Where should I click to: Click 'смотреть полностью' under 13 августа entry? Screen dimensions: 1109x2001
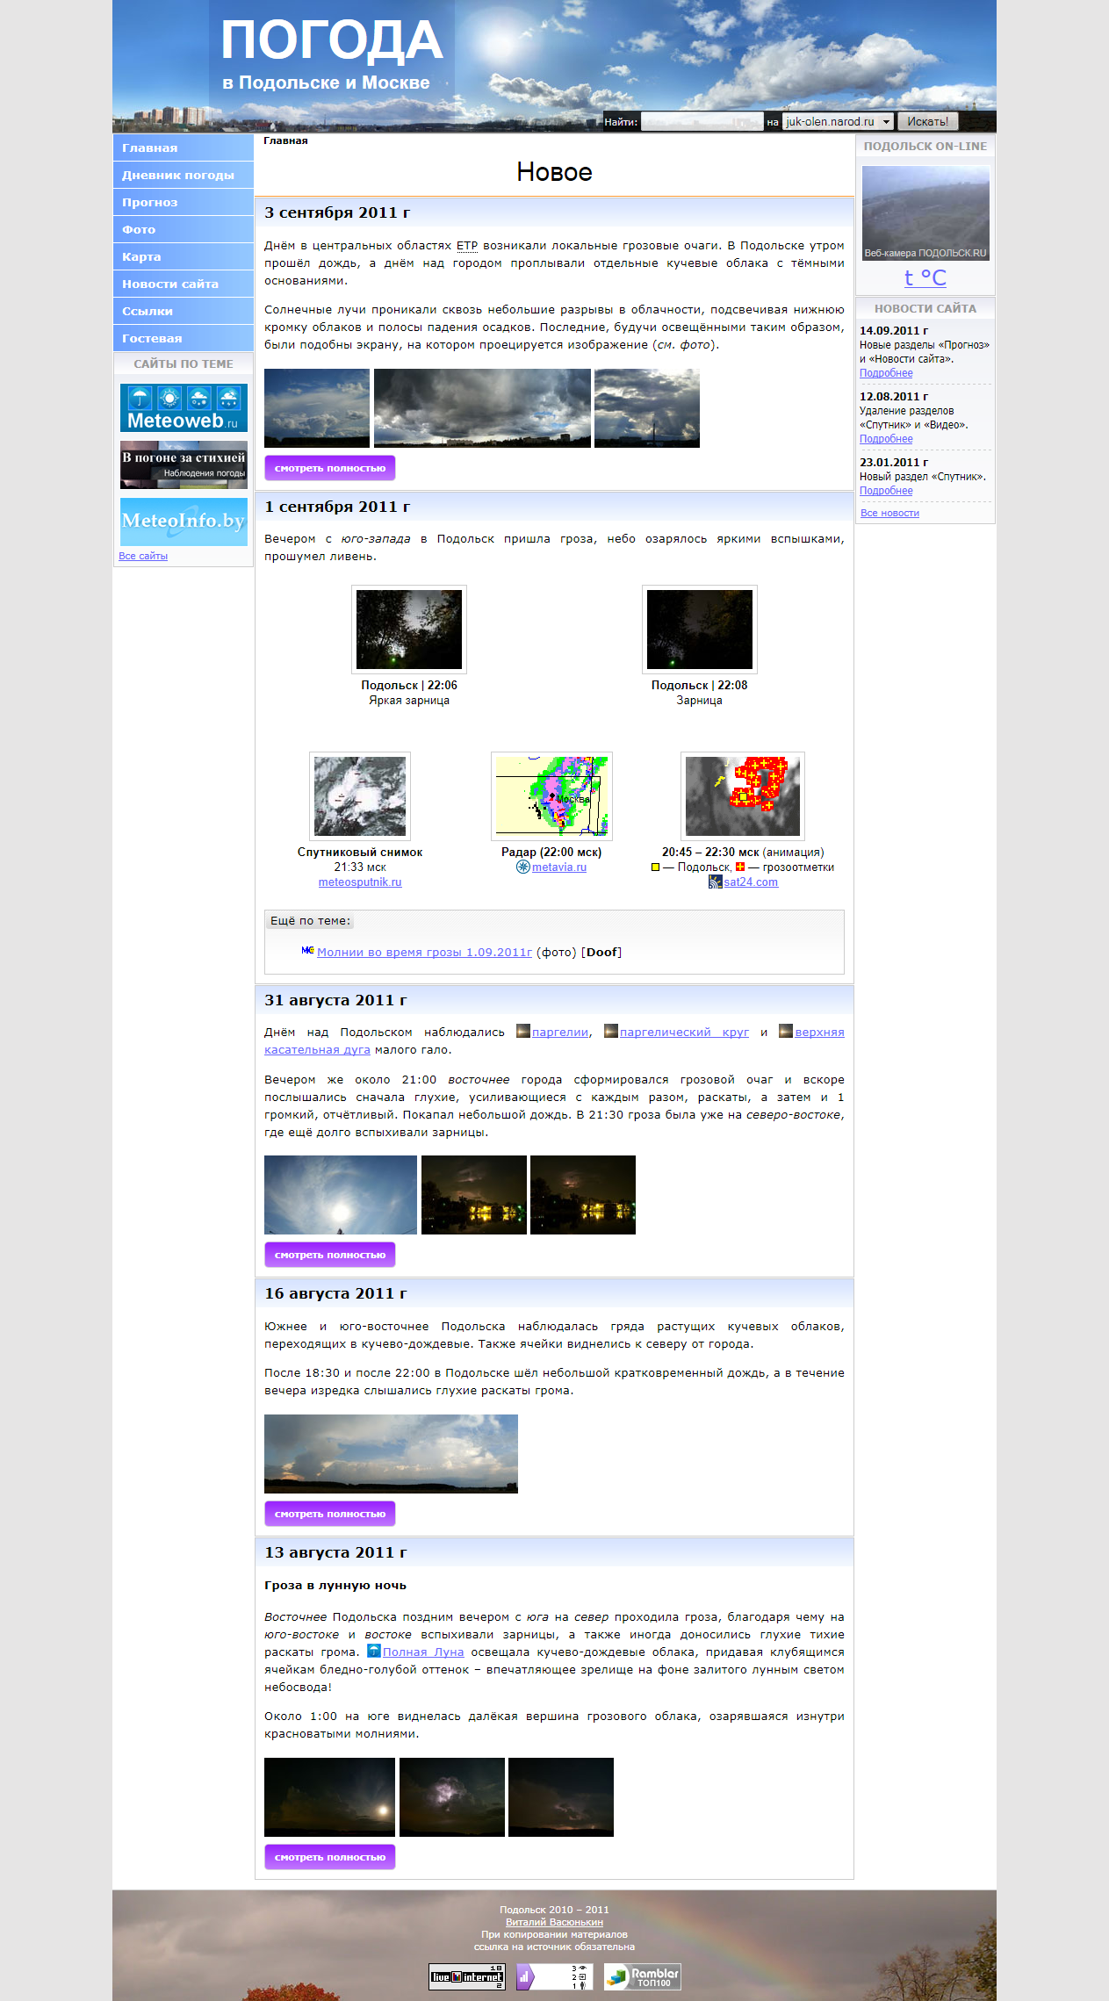point(330,1857)
